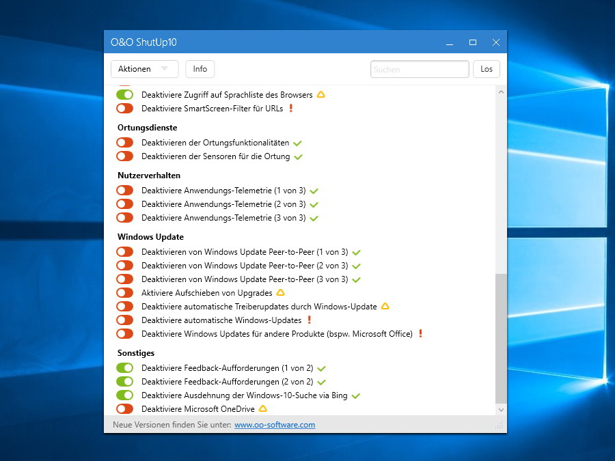The height and width of the screenshot is (461, 615).
Task: Click yellow warning icon beside automatische Treiberupdates
Action: [x=385, y=306]
